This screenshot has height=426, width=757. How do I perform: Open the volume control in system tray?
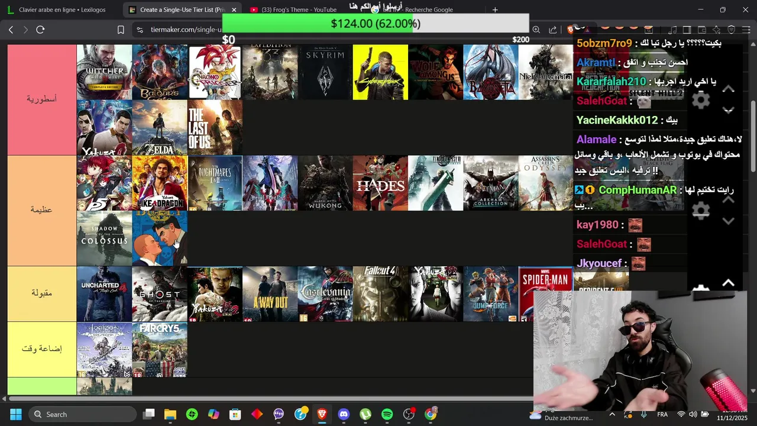point(693,414)
